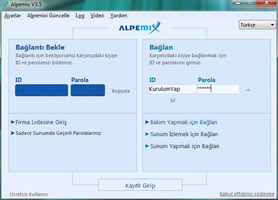278x200 pixels.
Task: Select Bakım Yapmak için Bağlan
Action: pos(181,122)
